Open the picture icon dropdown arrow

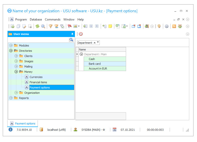[79, 26]
